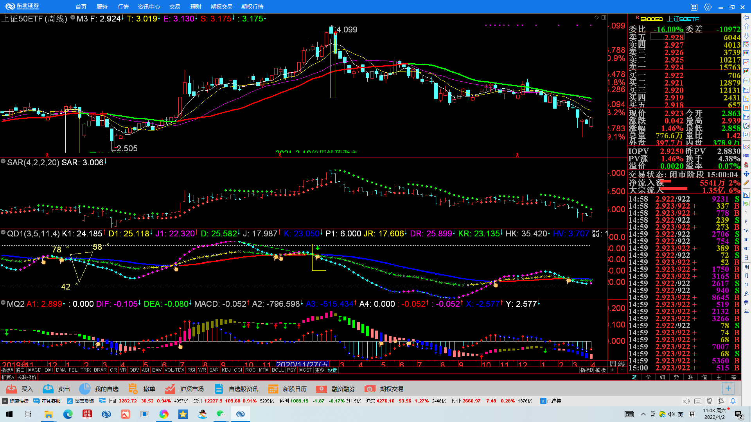Click the blue bell notification icon
The width and height of the screenshot is (751, 422).
(733, 401)
